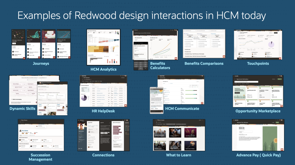The height and width of the screenshot is (165, 295).
Task: Click the 'Journeys' label
Action: 41,63
